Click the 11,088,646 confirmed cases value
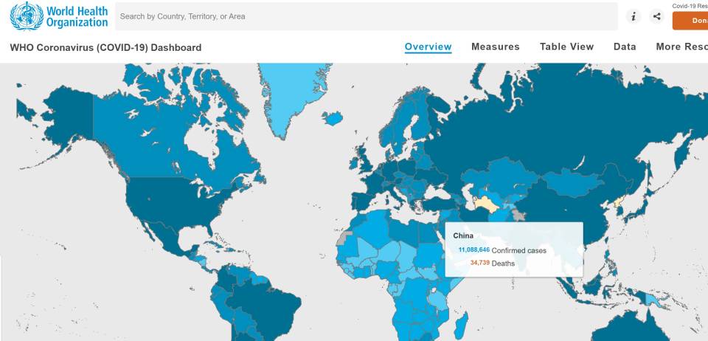 click(474, 249)
